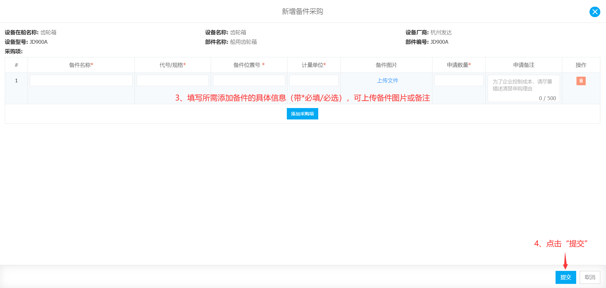This screenshot has width=606, height=288.
Task: Select the 备件位置号 input field
Action: coord(249,80)
